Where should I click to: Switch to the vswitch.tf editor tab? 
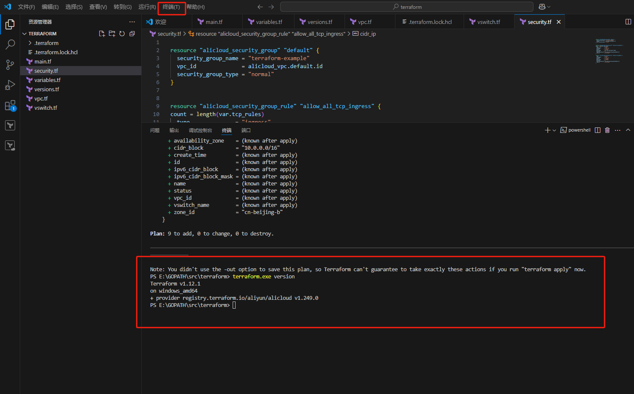point(489,22)
